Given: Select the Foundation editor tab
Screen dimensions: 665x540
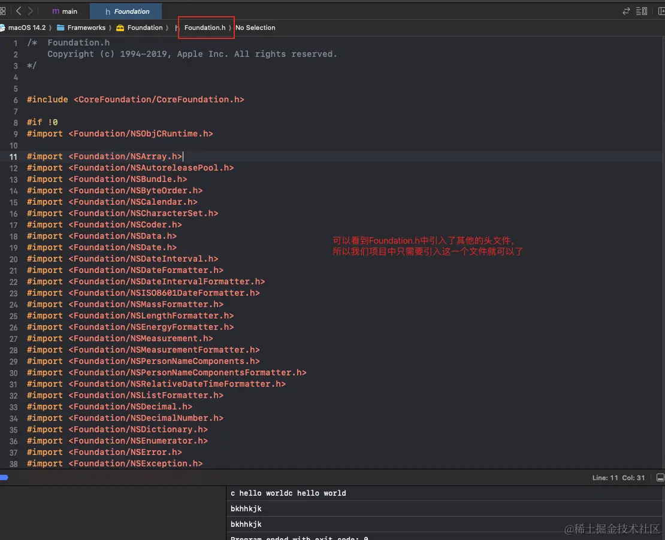Looking at the screenshot, I should (126, 11).
